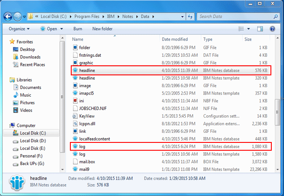This screenshot has height=196, width=284.
Task: Select log IBM Notes template icon
Action: (x=75, y=154)
